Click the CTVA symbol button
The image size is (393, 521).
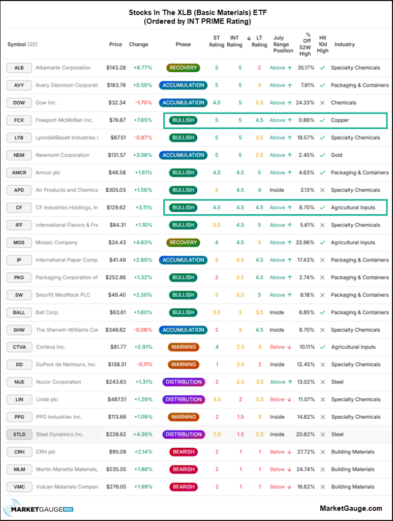click(19, 347)
